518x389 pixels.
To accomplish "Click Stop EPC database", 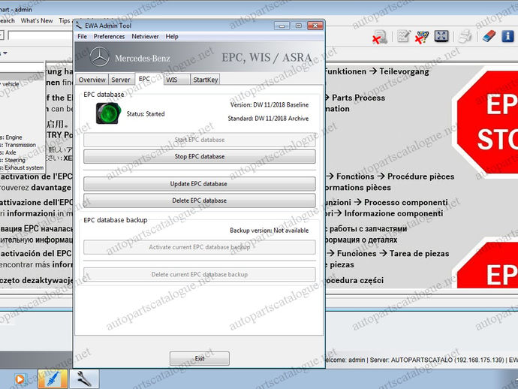I will tap(200, 156).
